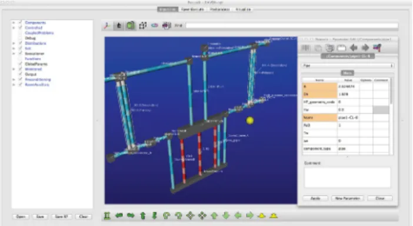Click the light green left arrow
This screenshot has width=413, height=226.
(x=238, y=215)
